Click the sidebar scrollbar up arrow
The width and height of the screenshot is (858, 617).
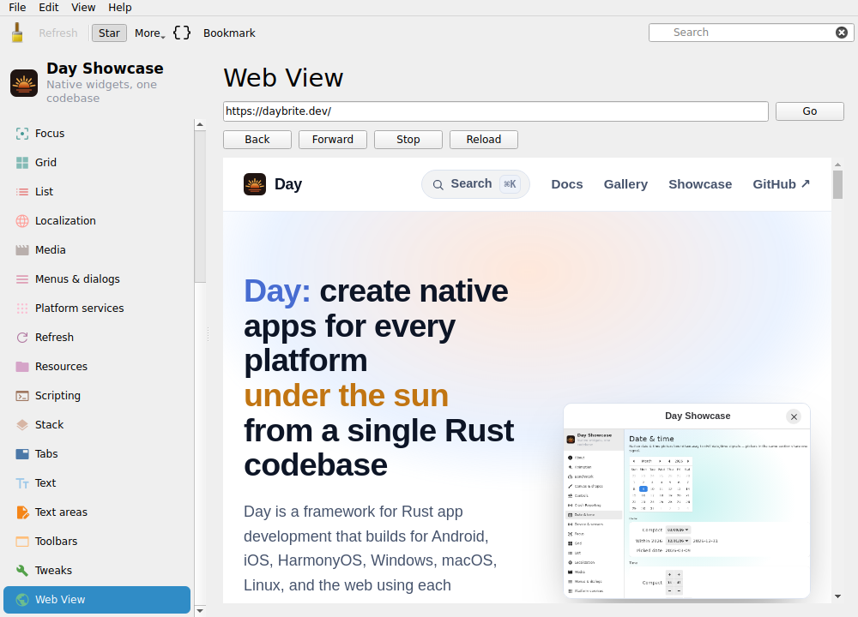(200, 124)
